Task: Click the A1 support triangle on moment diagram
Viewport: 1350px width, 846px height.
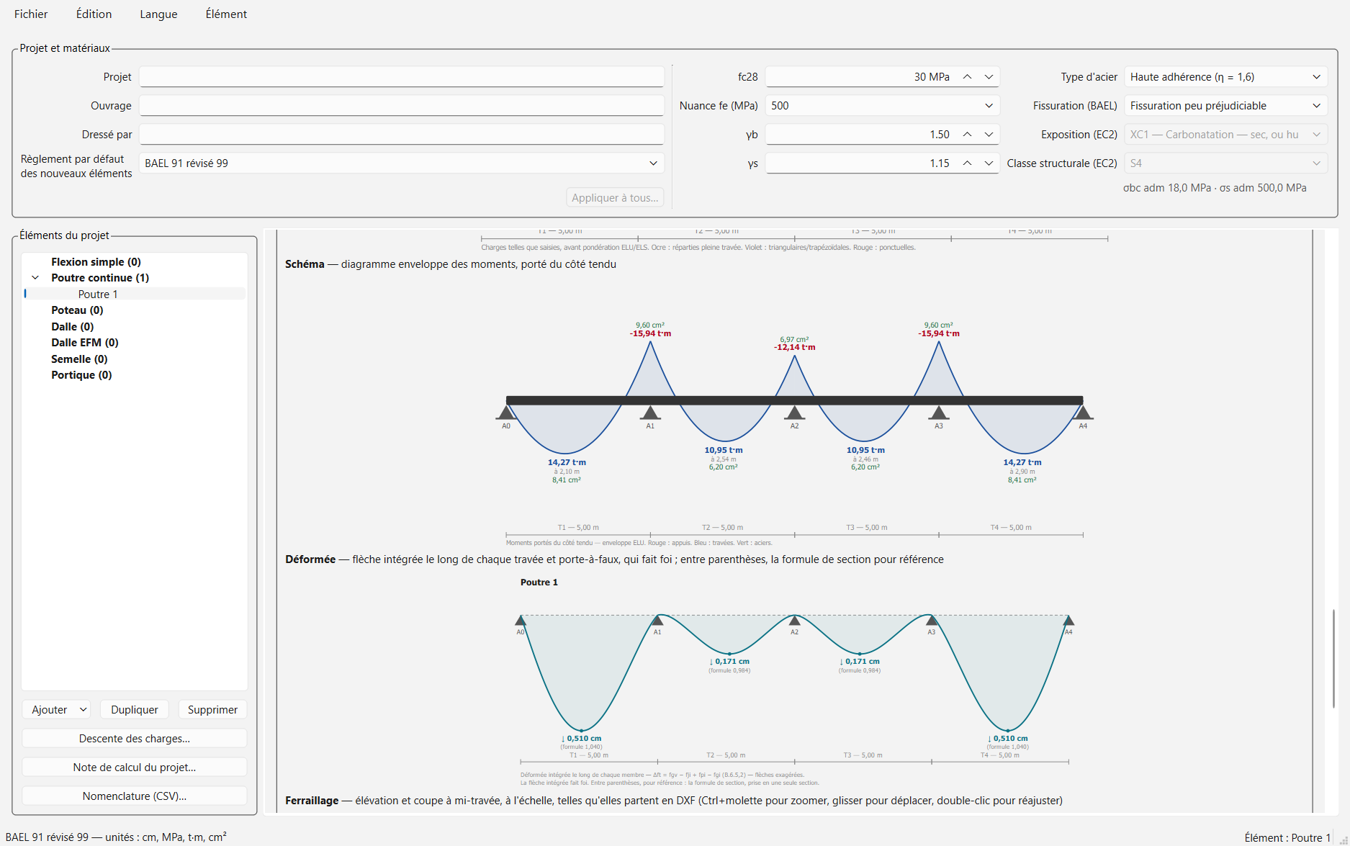Action: (650, 413)
